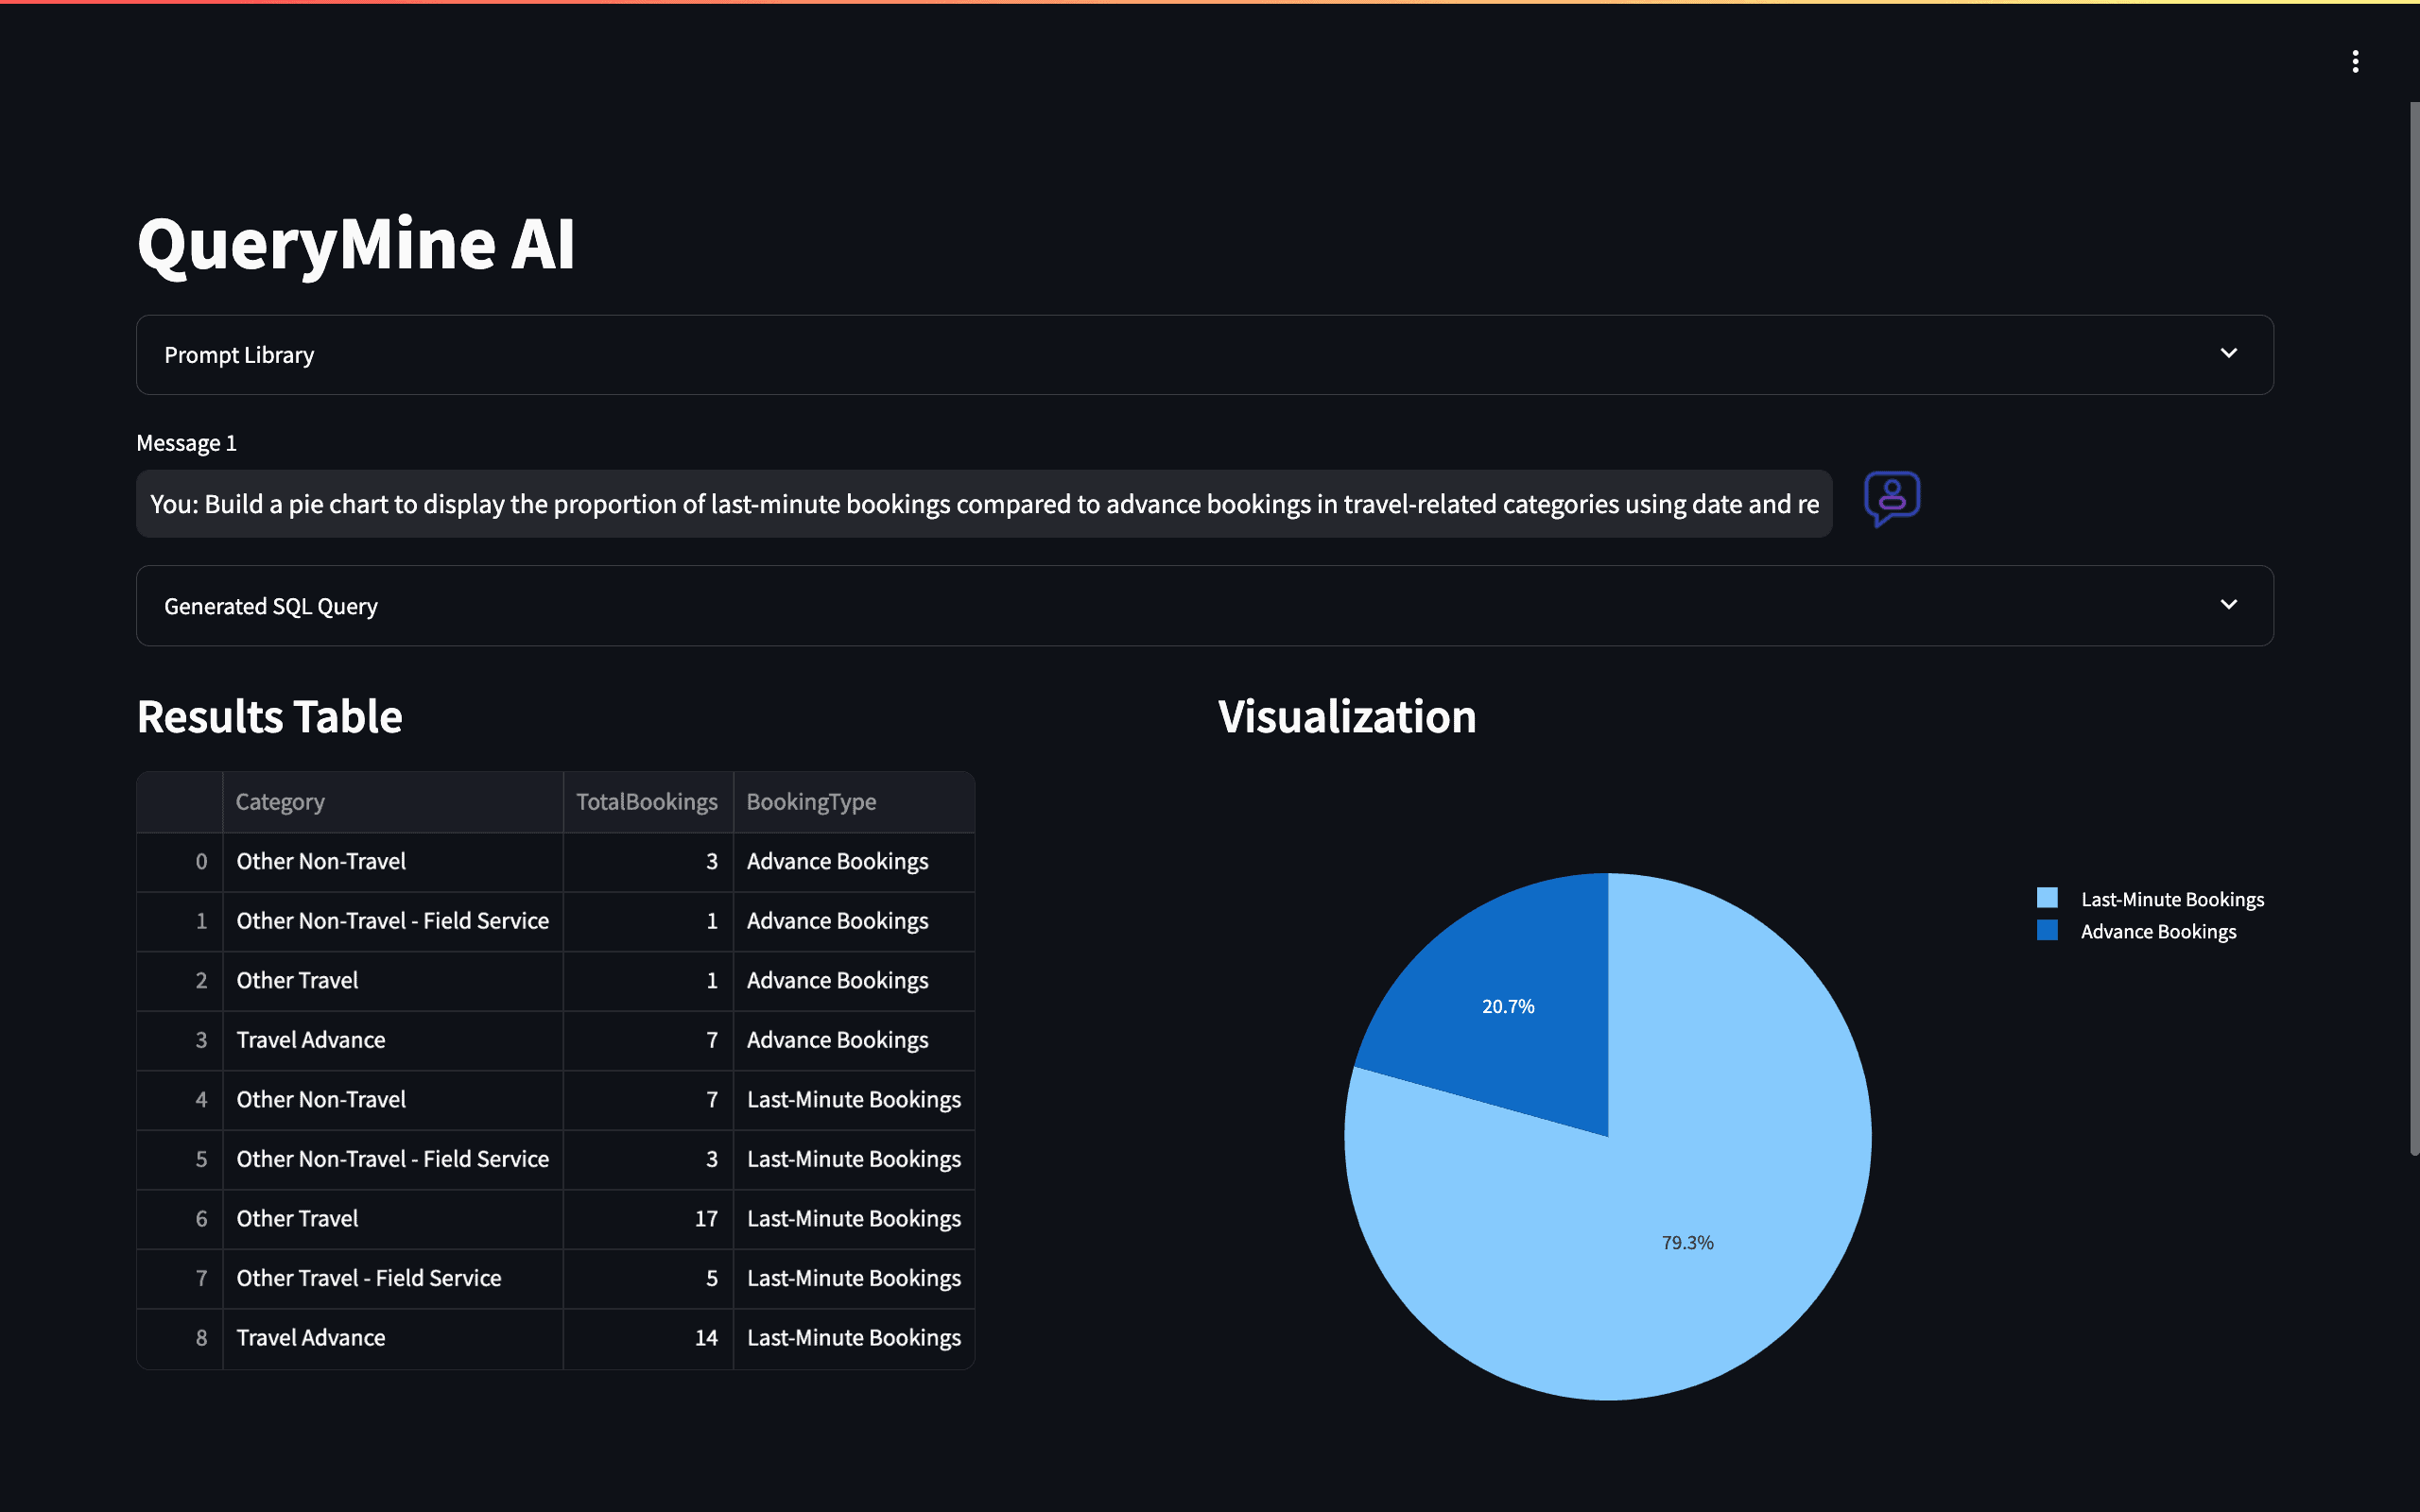Click the Prompt Library chevron arrow
Viewport: 2420px width, 1512px height.
pos(2228,354)
